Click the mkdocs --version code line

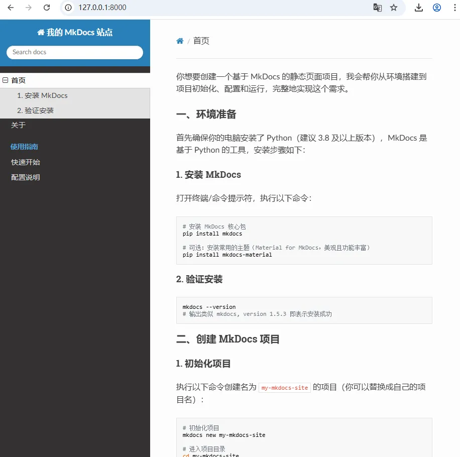coord(209,307)
